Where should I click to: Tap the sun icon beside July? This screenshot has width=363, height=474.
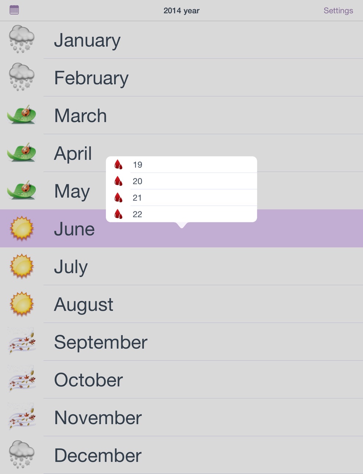click(22, 266)
